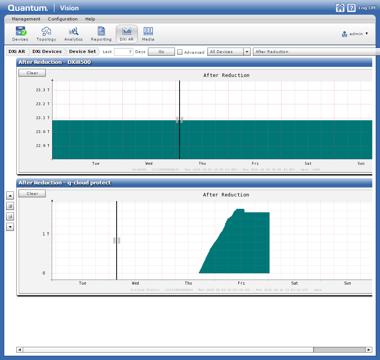The image size is (380, 360).
Task: Click the After Reduction - q-cloud protect header
Action: point(194,183)
